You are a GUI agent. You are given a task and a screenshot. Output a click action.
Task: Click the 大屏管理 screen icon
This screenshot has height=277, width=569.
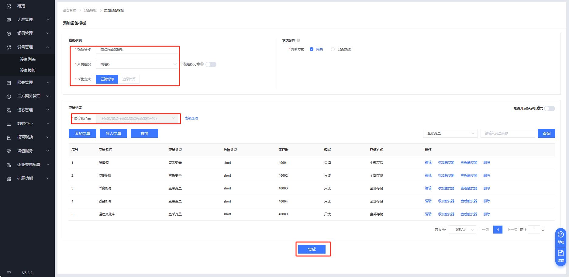(x=9, y=20)
